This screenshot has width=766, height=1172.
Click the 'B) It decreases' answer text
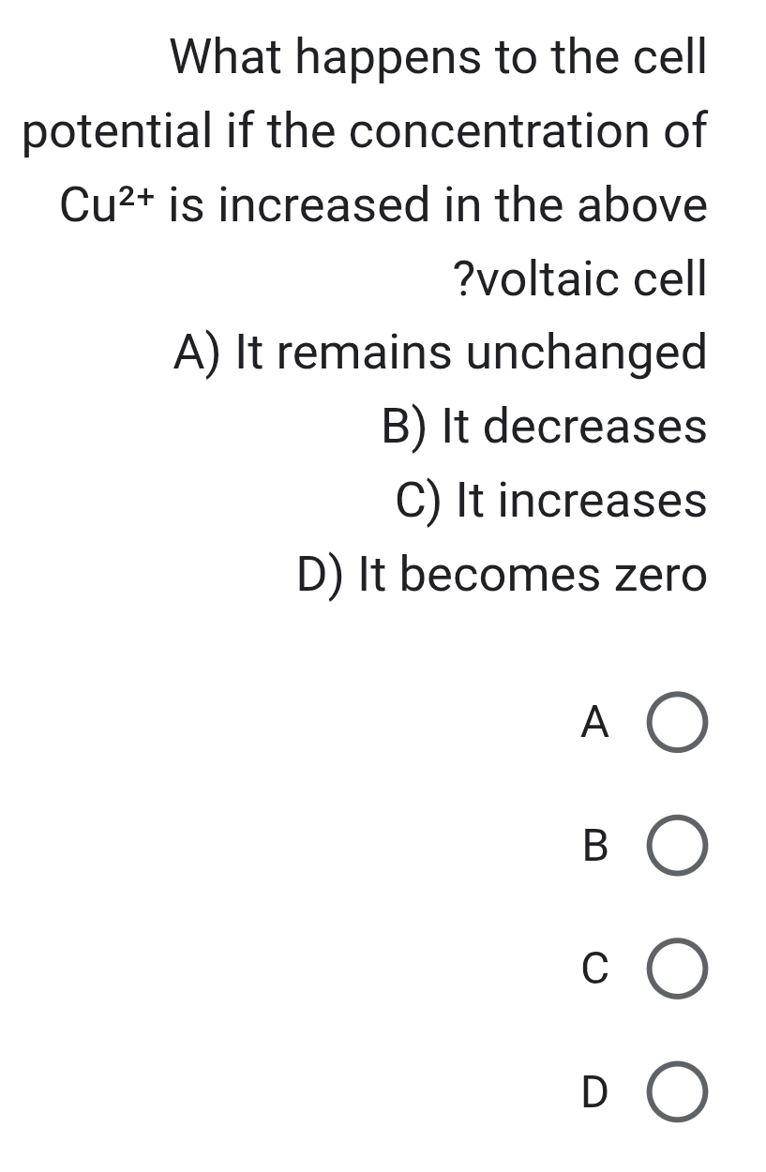coord(544,427)
